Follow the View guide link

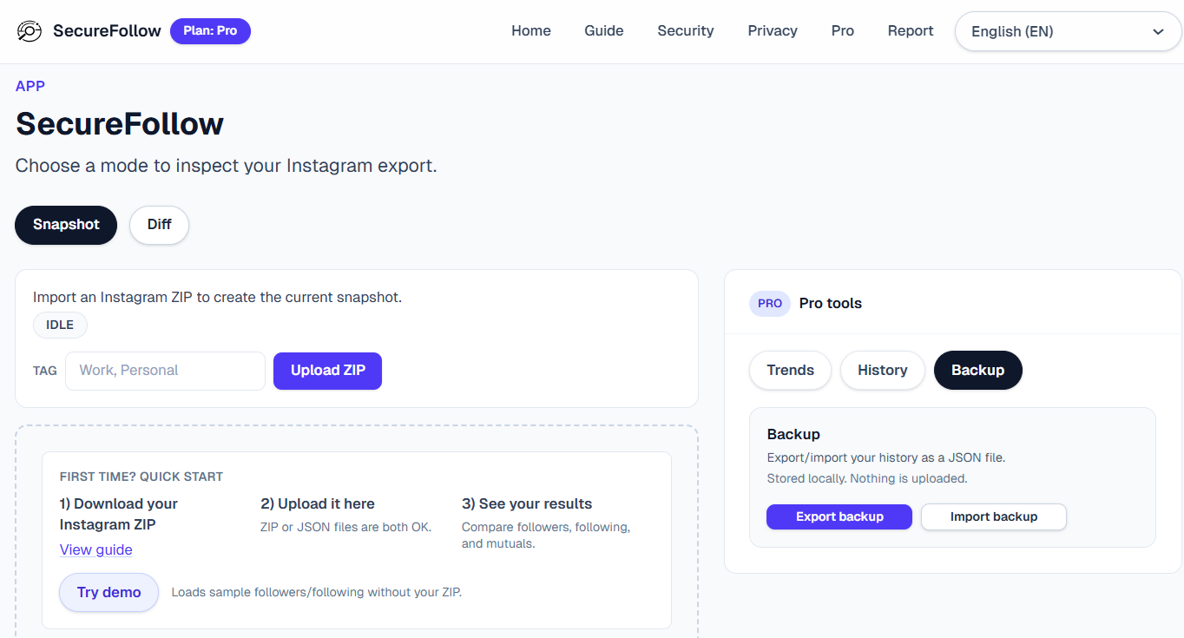(95, 549)
